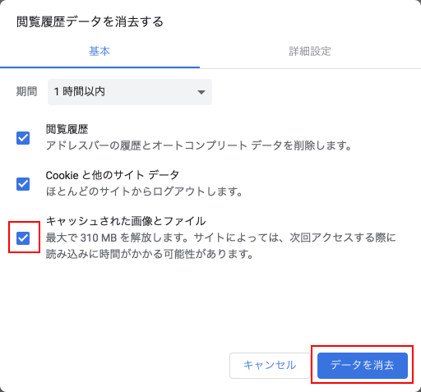The height and width of the screenshot is (392, 421).
Task: Uncheck the 閲覧履歴 checkbox
Action: click(x=23, y=138)
